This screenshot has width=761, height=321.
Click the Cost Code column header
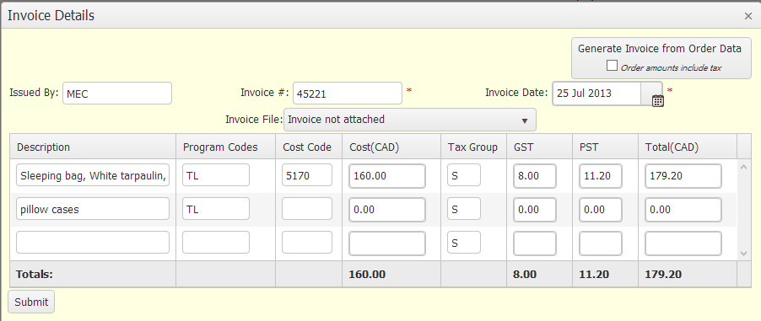(x=309, y=147)
